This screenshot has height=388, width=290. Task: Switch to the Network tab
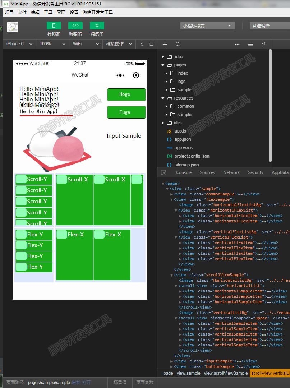[x=231, y=172]
